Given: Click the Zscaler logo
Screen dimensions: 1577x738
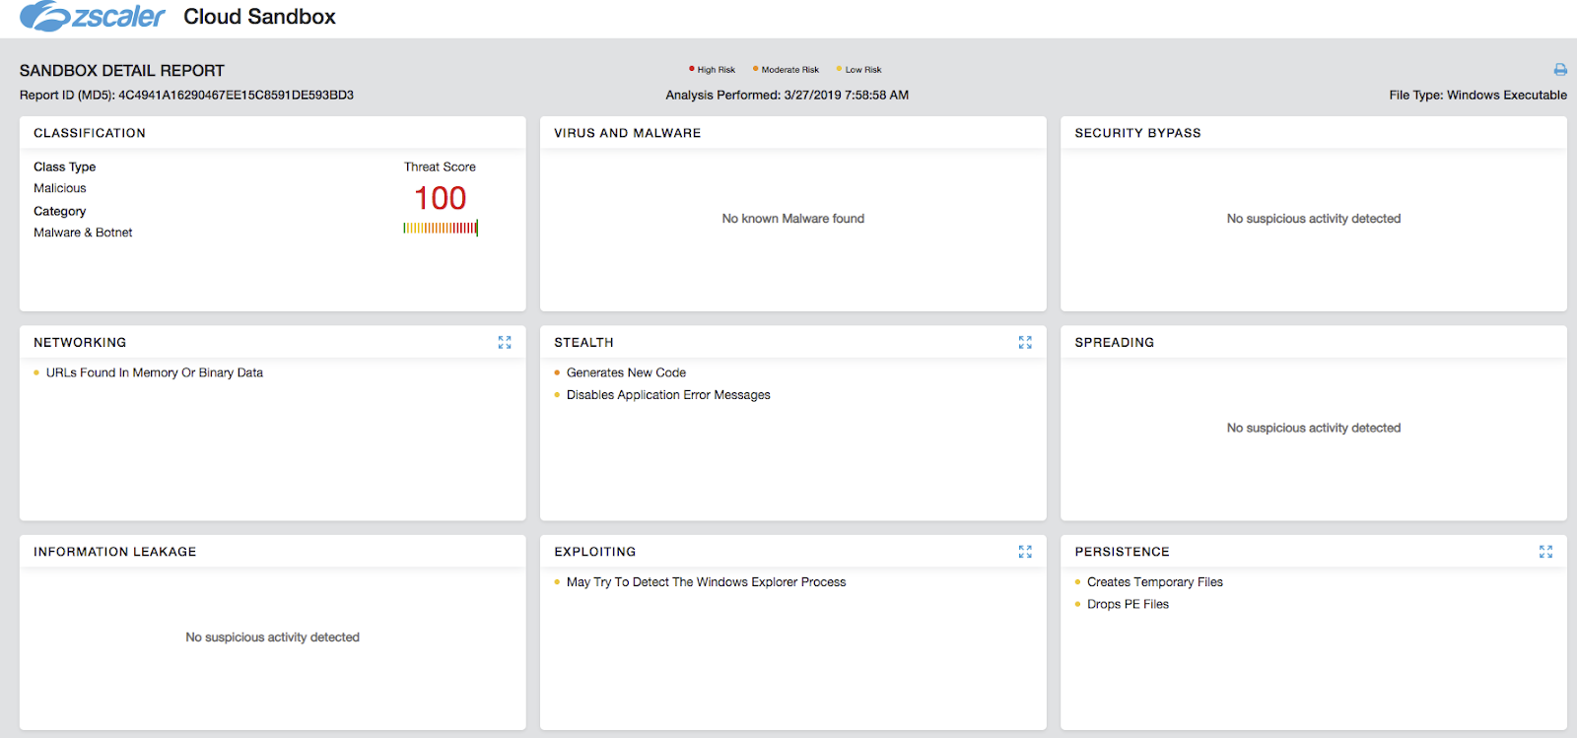Looking at the screenshot, I should (93, 17).
